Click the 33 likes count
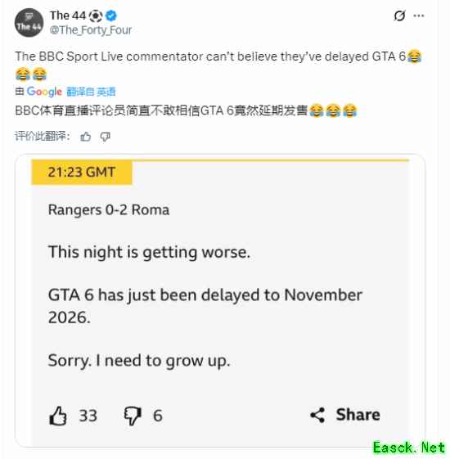This screenshot has height=459, width=450. 88,416
